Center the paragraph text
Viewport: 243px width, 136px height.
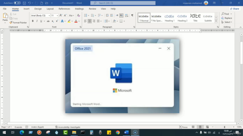pyautogui.click(x=90, y=21)
